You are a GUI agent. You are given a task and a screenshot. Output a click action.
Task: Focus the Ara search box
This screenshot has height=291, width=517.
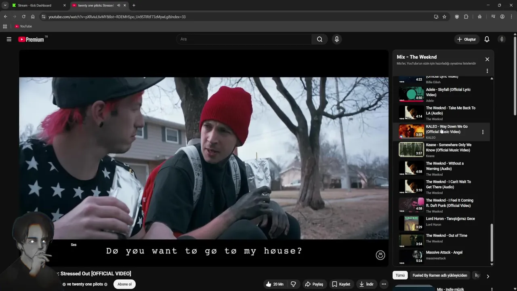[x=244, y=39]
